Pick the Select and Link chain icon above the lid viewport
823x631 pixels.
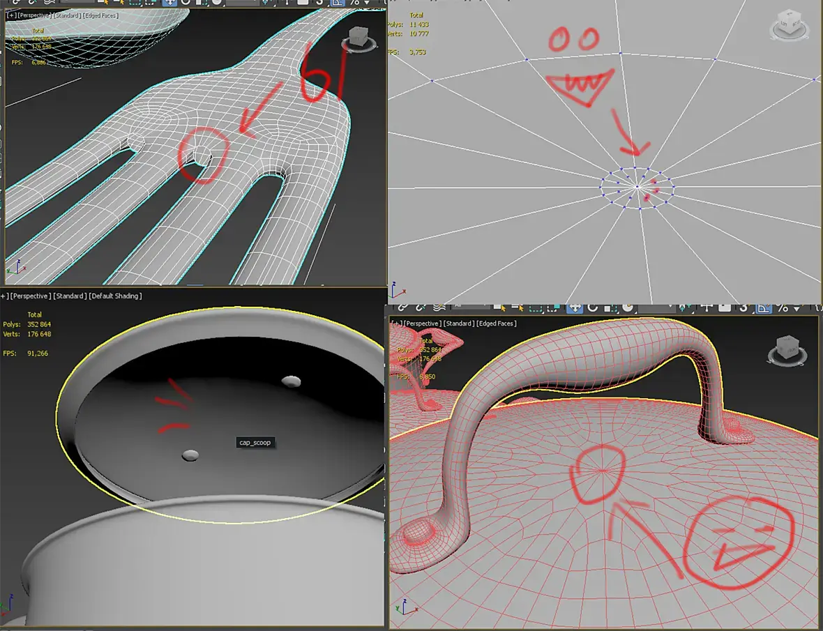[x=402, y=307]
